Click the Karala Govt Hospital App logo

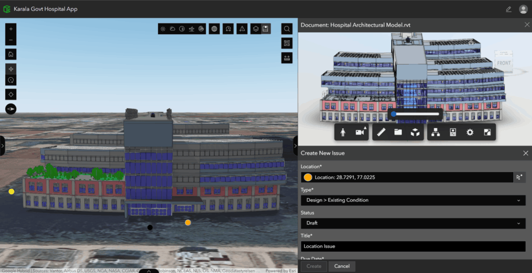(7, 9)
